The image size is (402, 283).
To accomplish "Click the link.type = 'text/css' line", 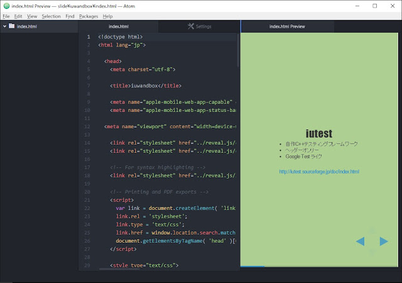I will click(x=150, y=225).
